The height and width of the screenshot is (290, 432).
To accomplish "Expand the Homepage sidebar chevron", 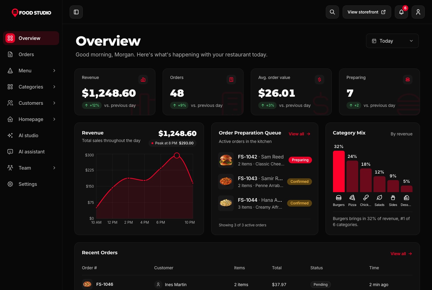I will pyautogui.click(x=54, y=119).
